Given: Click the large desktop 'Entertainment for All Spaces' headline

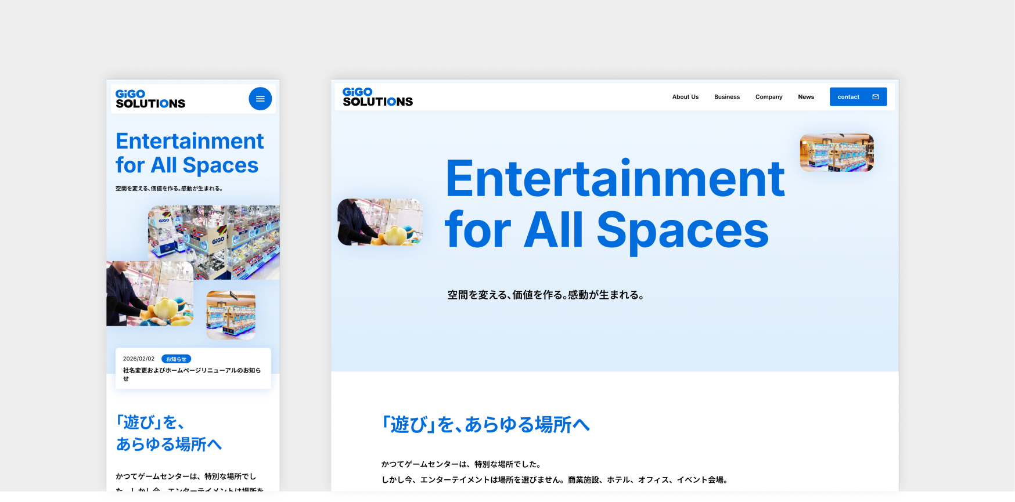Looking at the screenshot, I should tap(614, 204).
